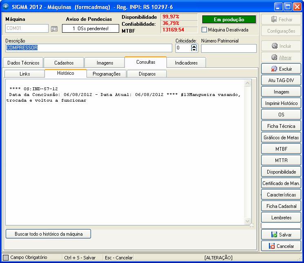
Task: Open Ficha Técnica
Action: [x=281, y=126]
